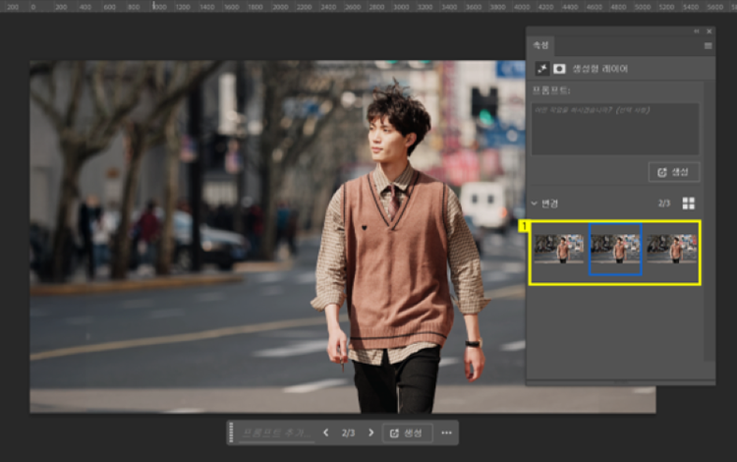737x462 pixels.
Task: Go to next variation in taskbar
Action: pyautogui.click(x=370, y=433)
